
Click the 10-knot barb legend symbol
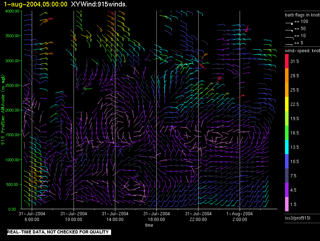tap(289, 38)
